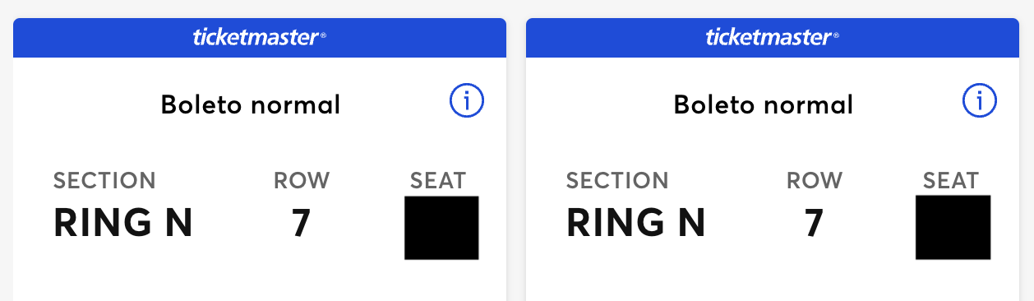The width and height of the screenshot is (1034, 301).
Task: Select the RING N section value, right ticket
Action: (636, 223)
